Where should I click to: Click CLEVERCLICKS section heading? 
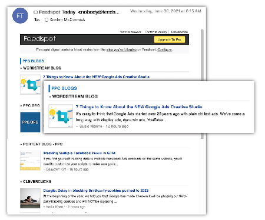tap(37, 182)
